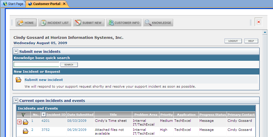This screenshot has width=273, height=137.
Task: Open the Knowledge search page
Action: point(158,23)
